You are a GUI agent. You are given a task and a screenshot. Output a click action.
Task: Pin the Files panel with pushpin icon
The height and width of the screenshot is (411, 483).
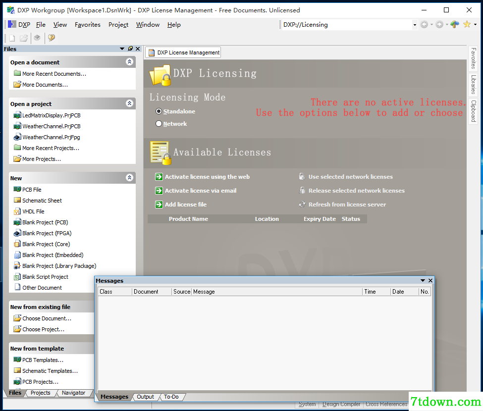130,49
